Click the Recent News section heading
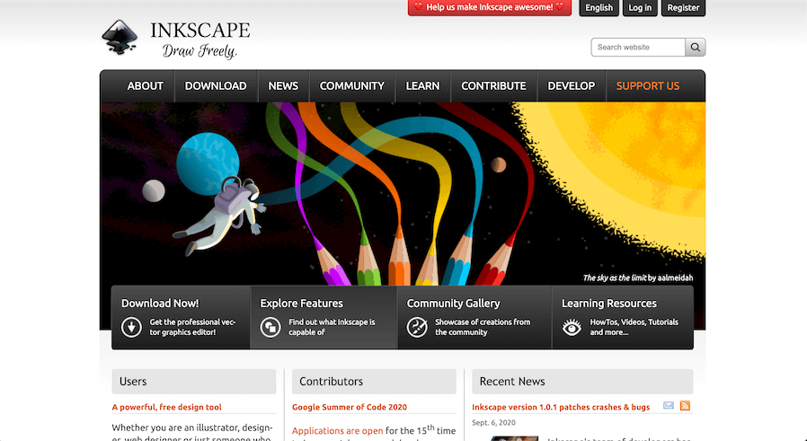Viewport: 807px width, 441px height. (x=512, y=382)
